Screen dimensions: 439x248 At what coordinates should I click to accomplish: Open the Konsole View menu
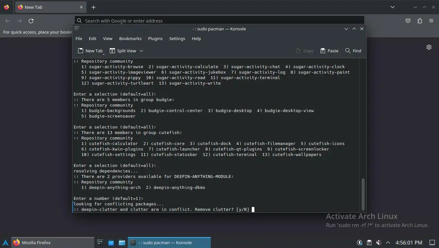(x=108, y=38)
